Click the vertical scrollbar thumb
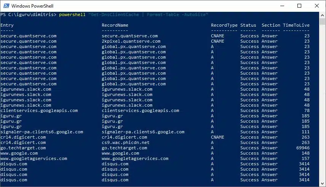The width and height of the screenshot is (326, 187). [x=323, y=22]
